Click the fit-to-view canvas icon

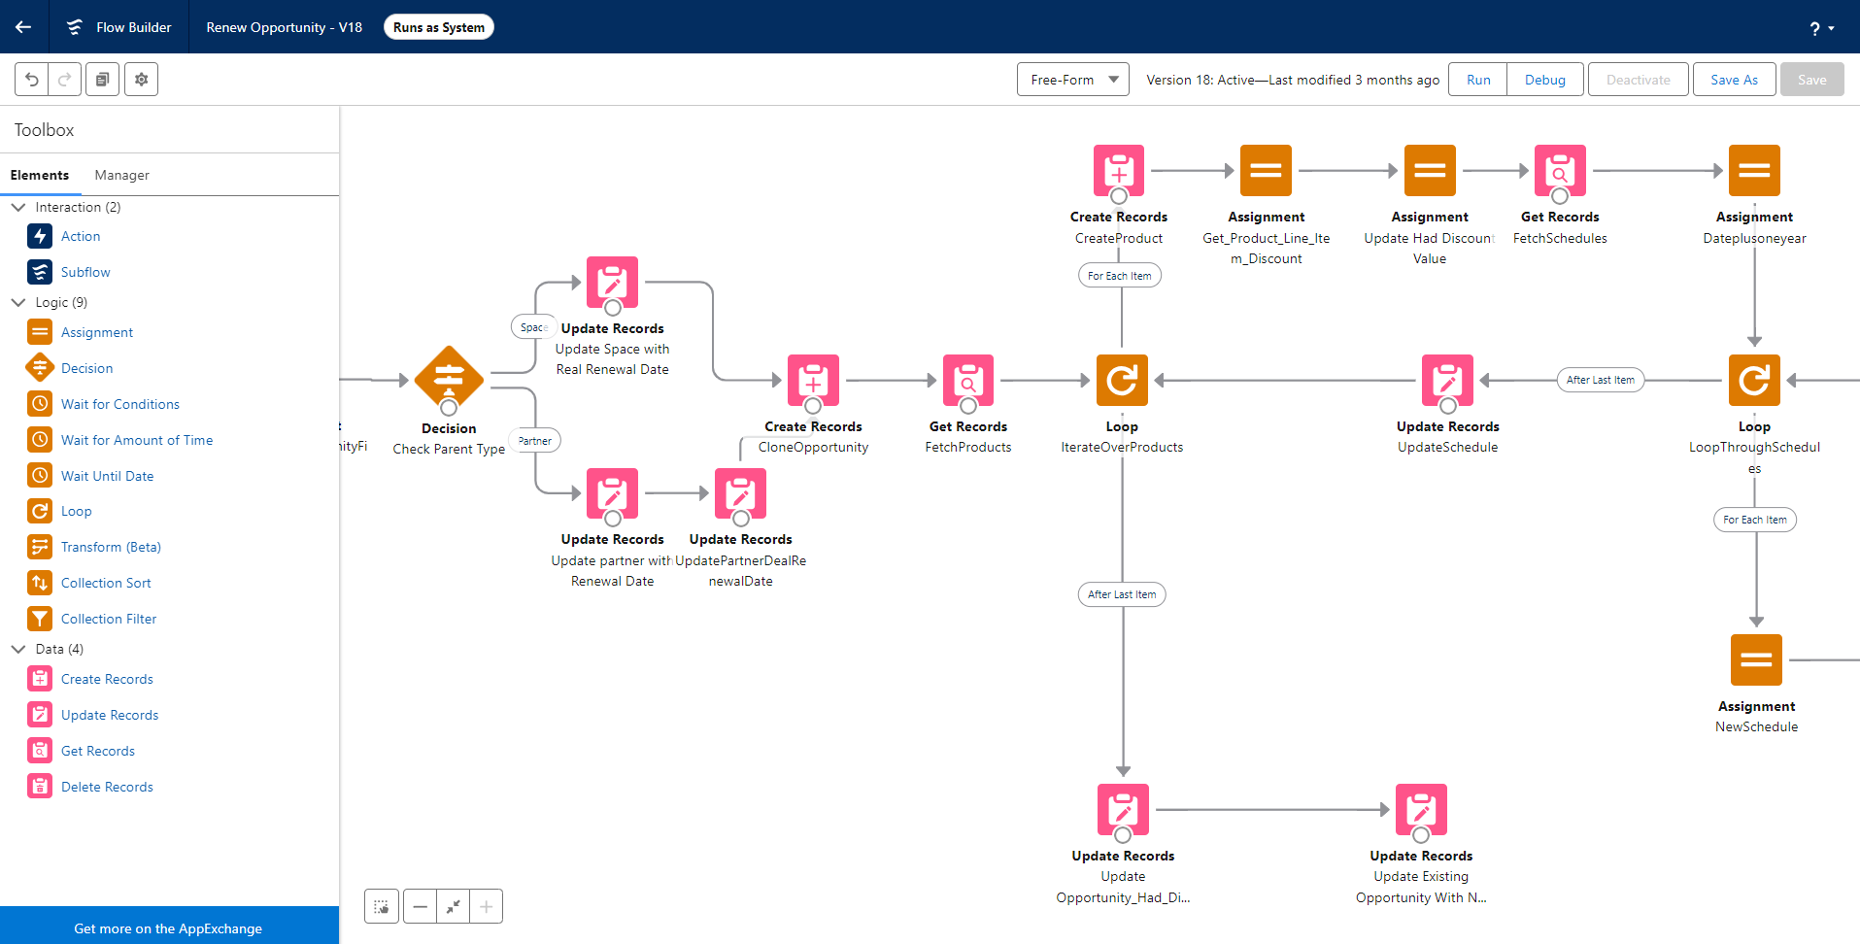click(453, 906)
